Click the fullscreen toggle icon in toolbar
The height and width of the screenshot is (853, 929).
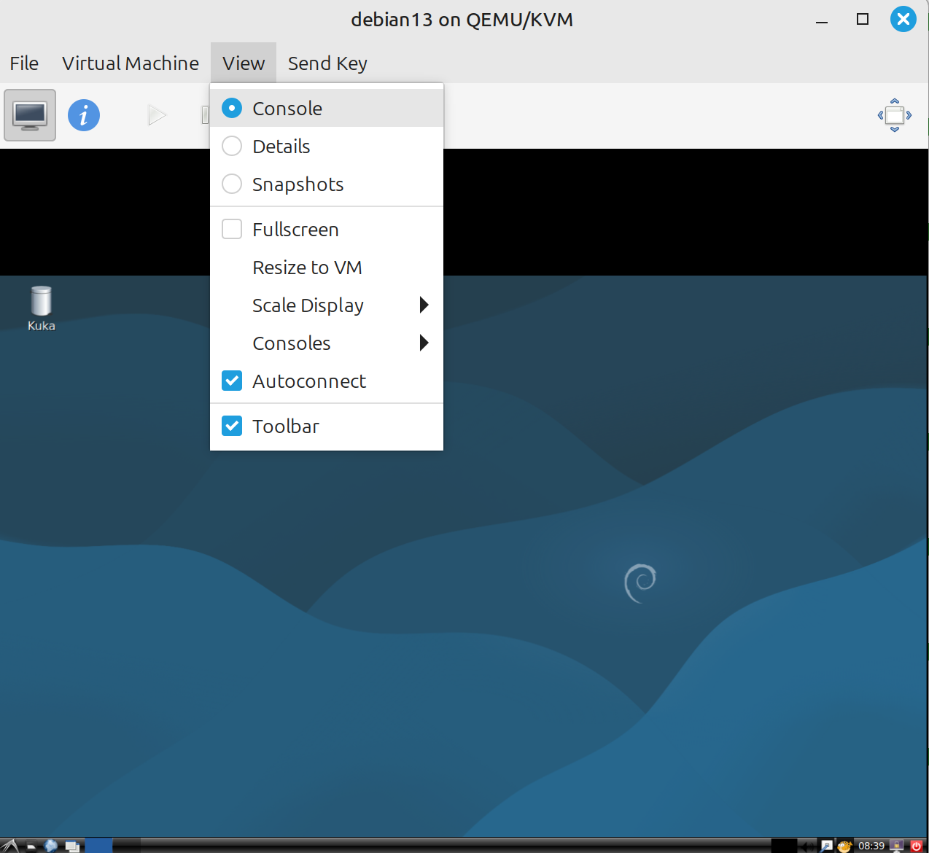(894, 115)
